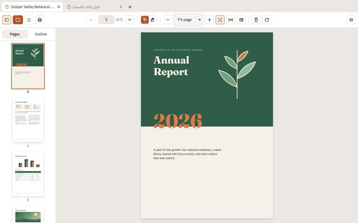Screen dimensions: 358x223
Task: Switch to the Pages sidebar tab
Action: tap(15, 34)
